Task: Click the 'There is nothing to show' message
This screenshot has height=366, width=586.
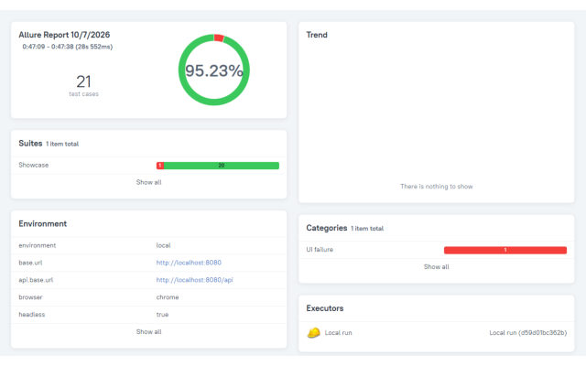Action: click(436, 187)
